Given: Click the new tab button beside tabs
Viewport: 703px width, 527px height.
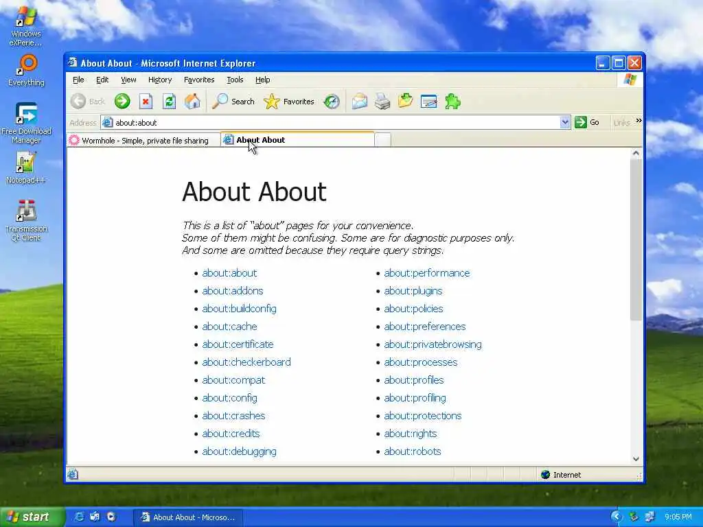Looking at the screenshot, I should (382, 140).
